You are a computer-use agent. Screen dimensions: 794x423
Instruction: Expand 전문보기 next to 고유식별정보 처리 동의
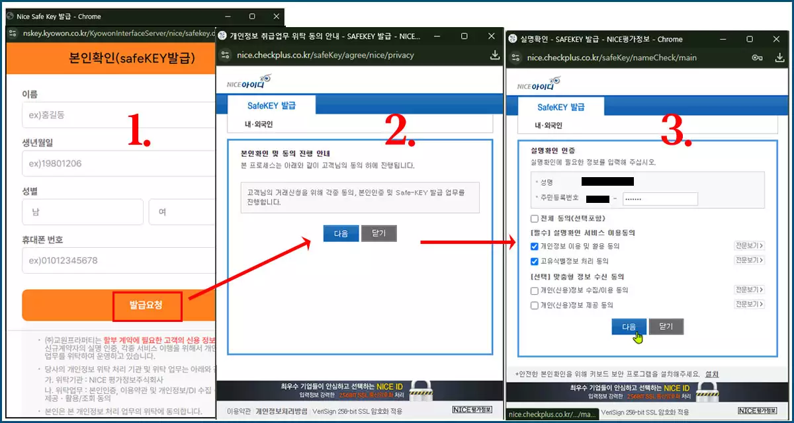coord(748,260)
